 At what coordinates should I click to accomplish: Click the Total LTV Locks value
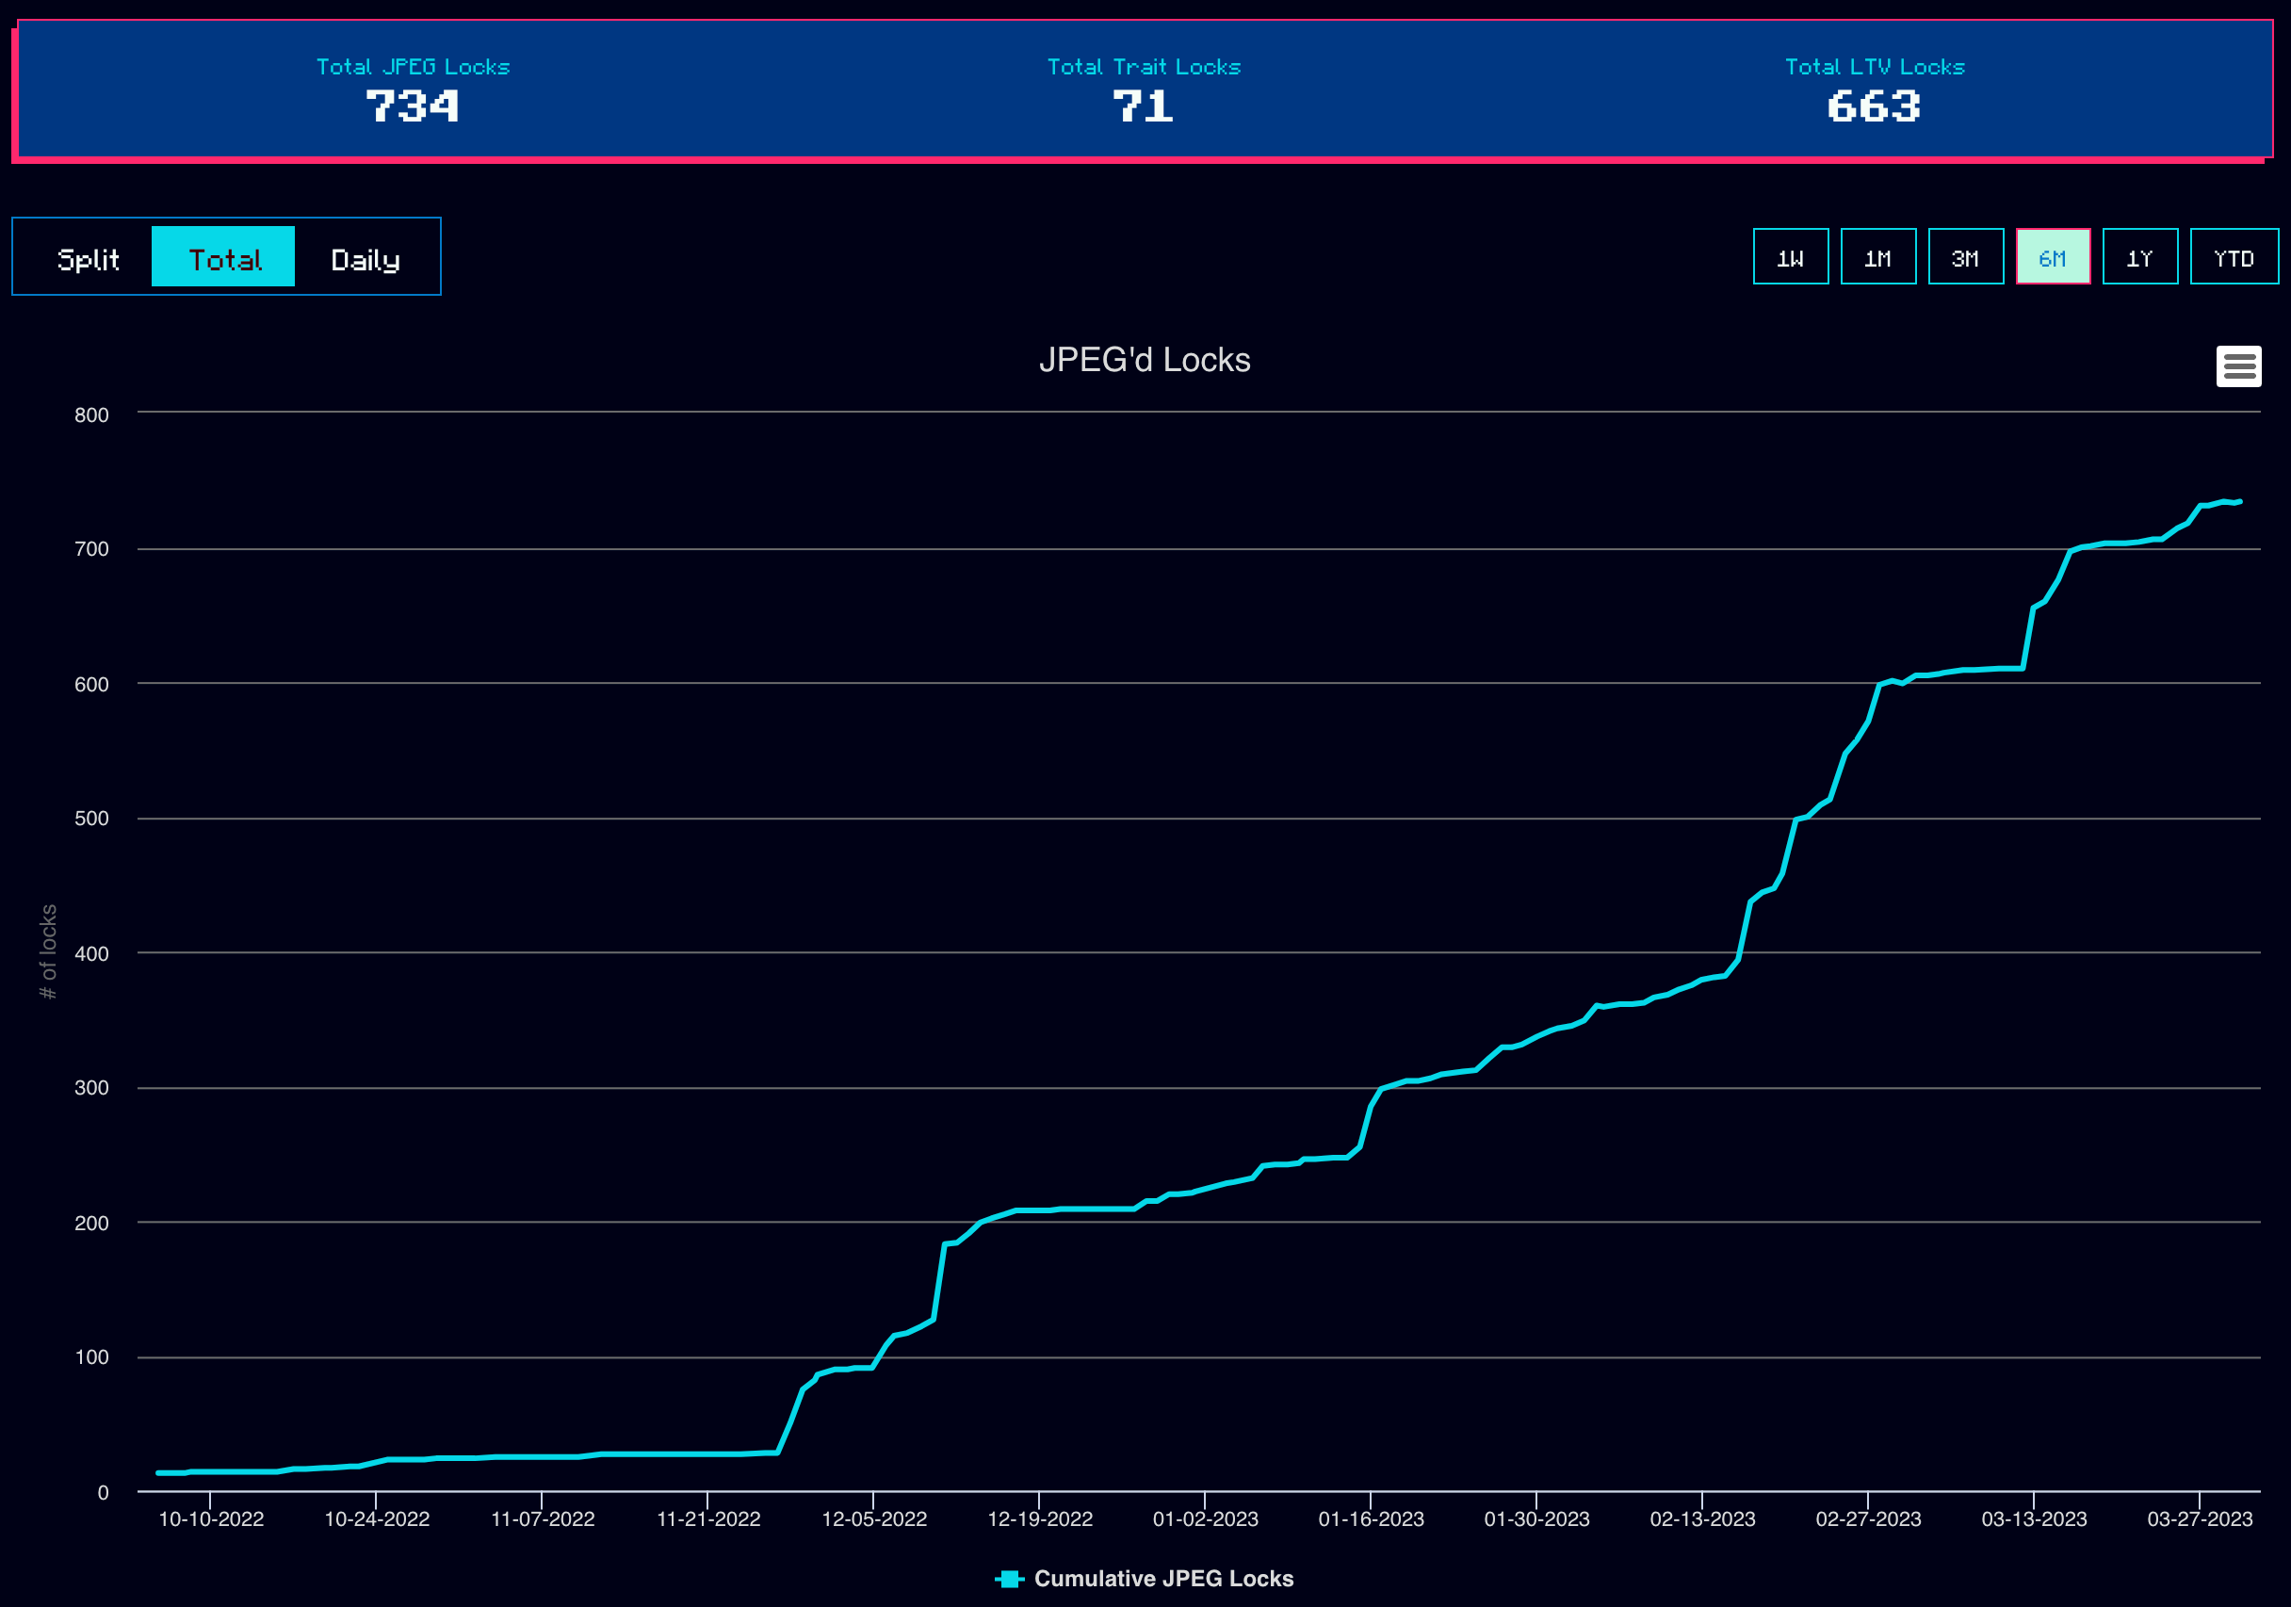[1873, 106]
